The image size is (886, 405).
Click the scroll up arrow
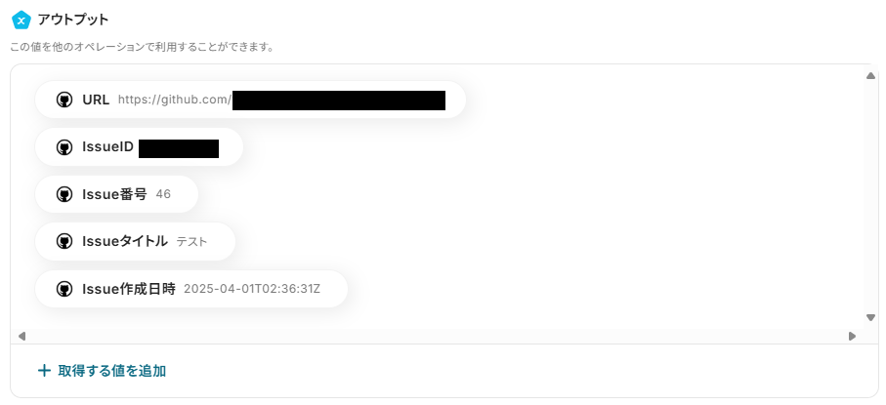(870, 76)
